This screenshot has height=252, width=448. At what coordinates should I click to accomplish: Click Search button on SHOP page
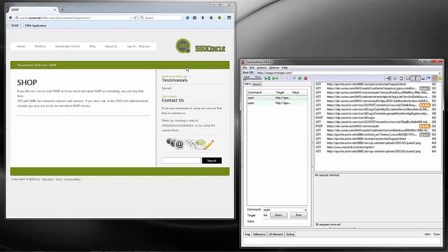click(x=211, y=160)
